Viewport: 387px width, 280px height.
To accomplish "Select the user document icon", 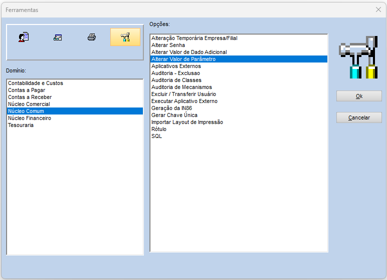I will (x=24, y=37).
